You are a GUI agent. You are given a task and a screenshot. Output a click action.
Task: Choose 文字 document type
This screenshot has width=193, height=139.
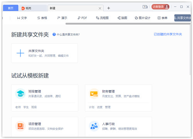[x=22, y=18]
